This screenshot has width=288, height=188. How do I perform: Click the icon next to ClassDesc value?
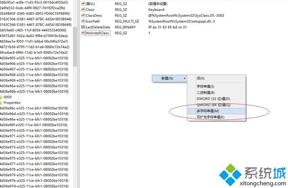(x=83, y=15)
